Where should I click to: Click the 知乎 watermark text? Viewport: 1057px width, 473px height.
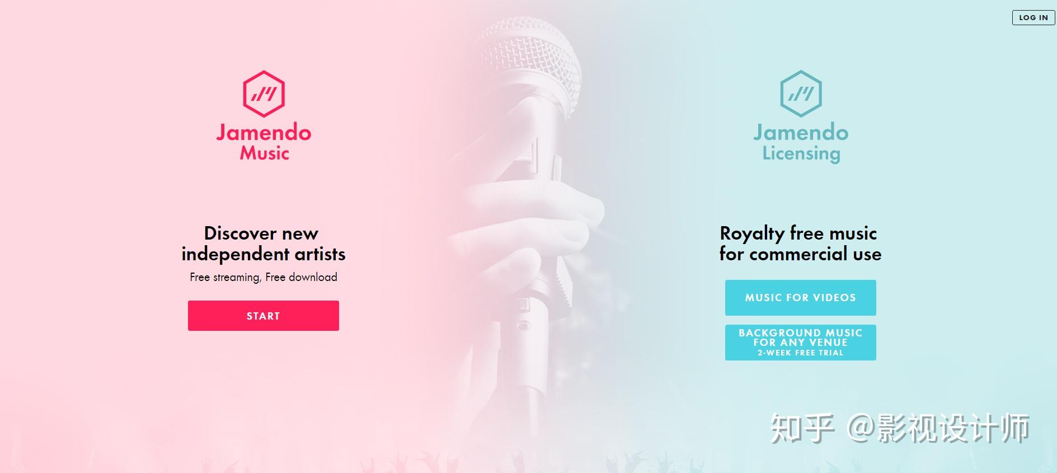(802, 428)
